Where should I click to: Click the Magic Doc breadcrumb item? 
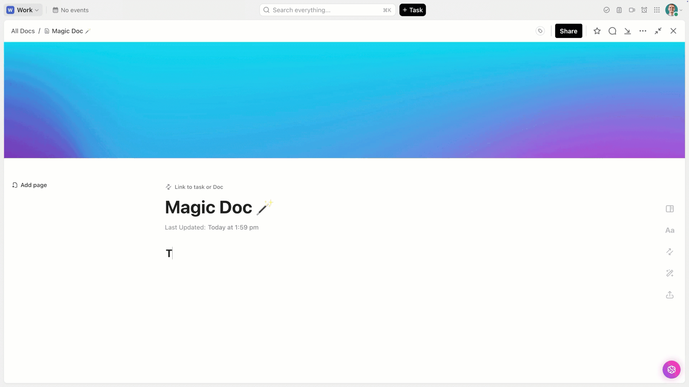pyautogui.click(x=67, y=31)
